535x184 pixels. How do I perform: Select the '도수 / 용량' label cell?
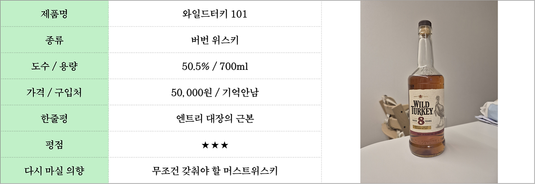[54, 66]
